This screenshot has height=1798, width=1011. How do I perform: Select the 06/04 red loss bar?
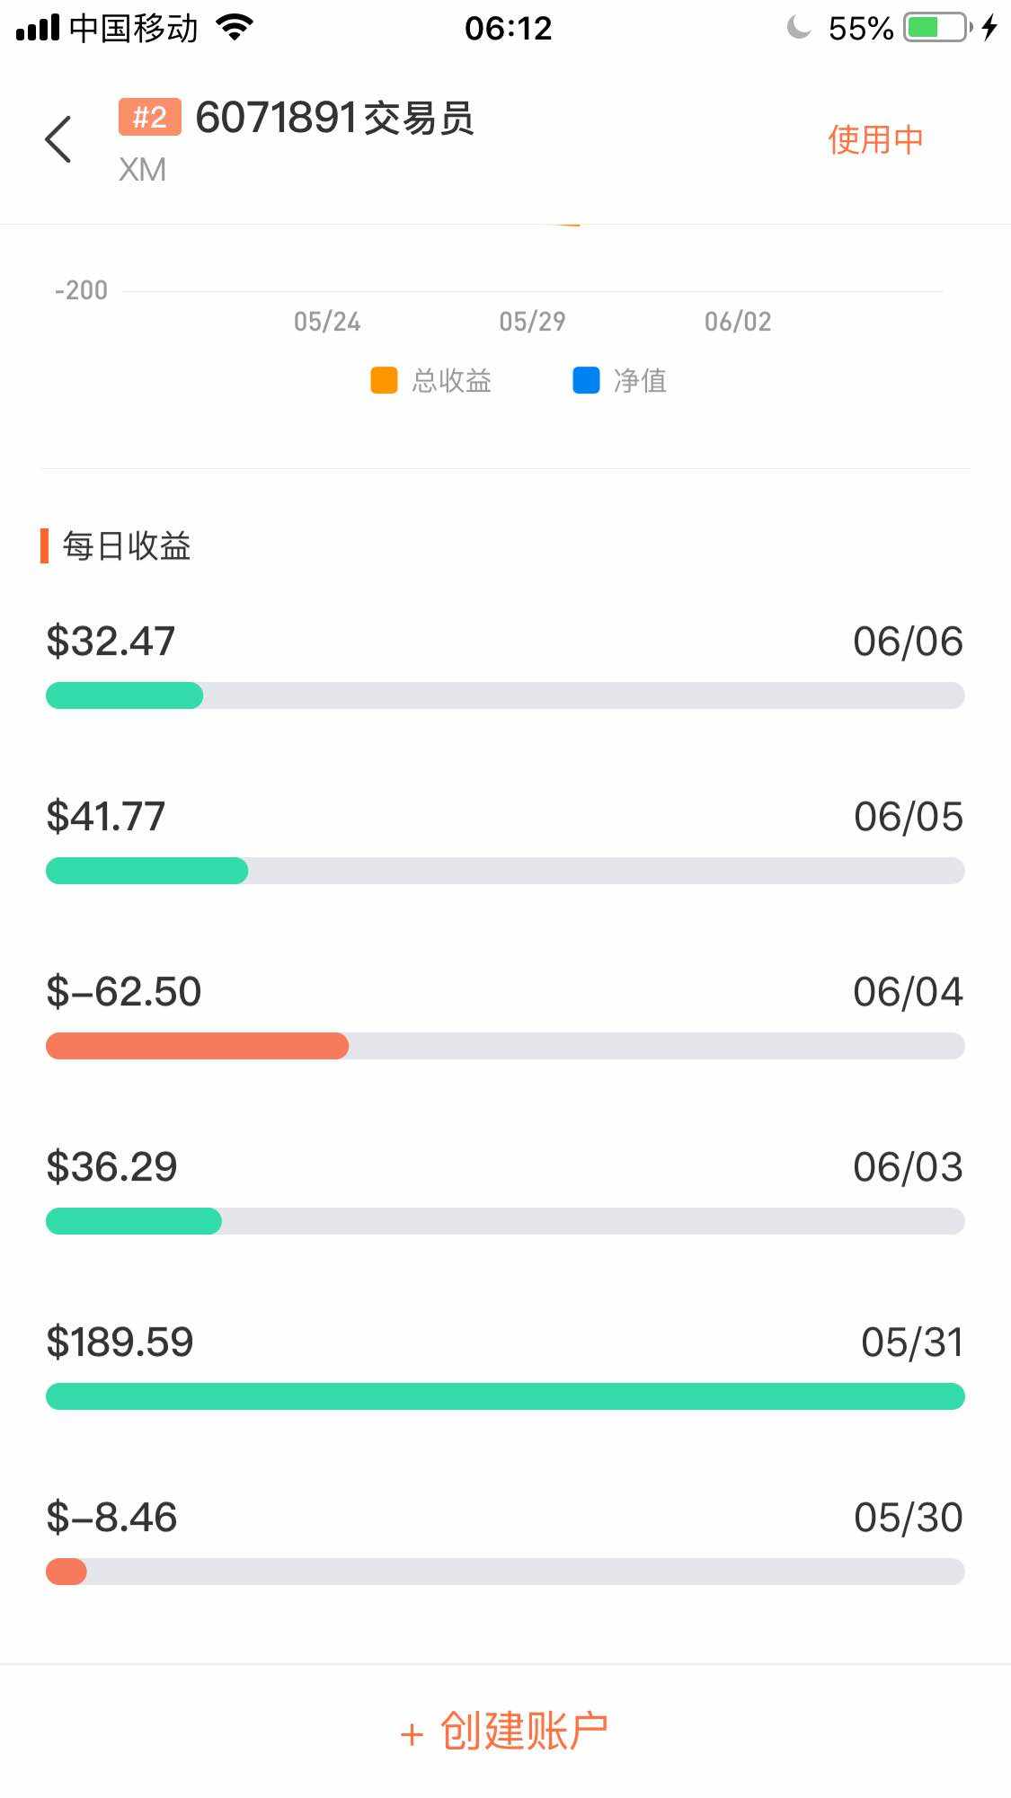pos(198,1046)
